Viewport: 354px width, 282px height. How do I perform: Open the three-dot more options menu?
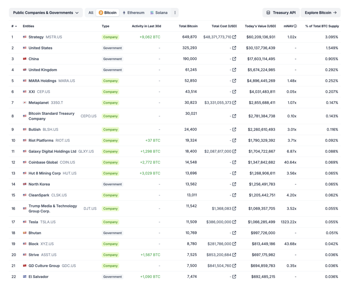(x=175, y=13)
